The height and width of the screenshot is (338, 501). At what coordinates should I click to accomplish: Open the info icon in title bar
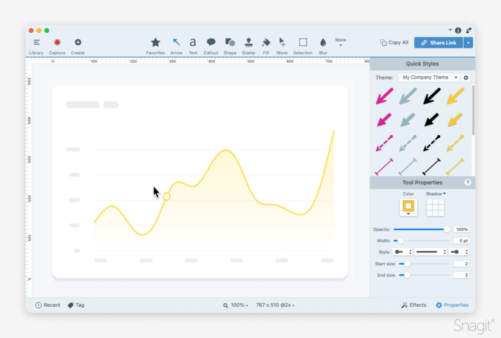click(x=458, y=30)
